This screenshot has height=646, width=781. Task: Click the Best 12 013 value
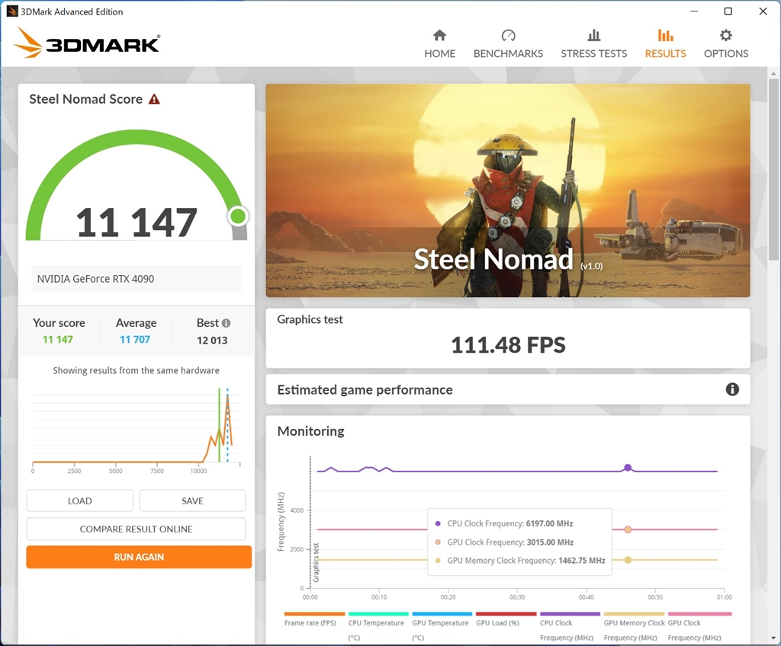coord(212,341)
